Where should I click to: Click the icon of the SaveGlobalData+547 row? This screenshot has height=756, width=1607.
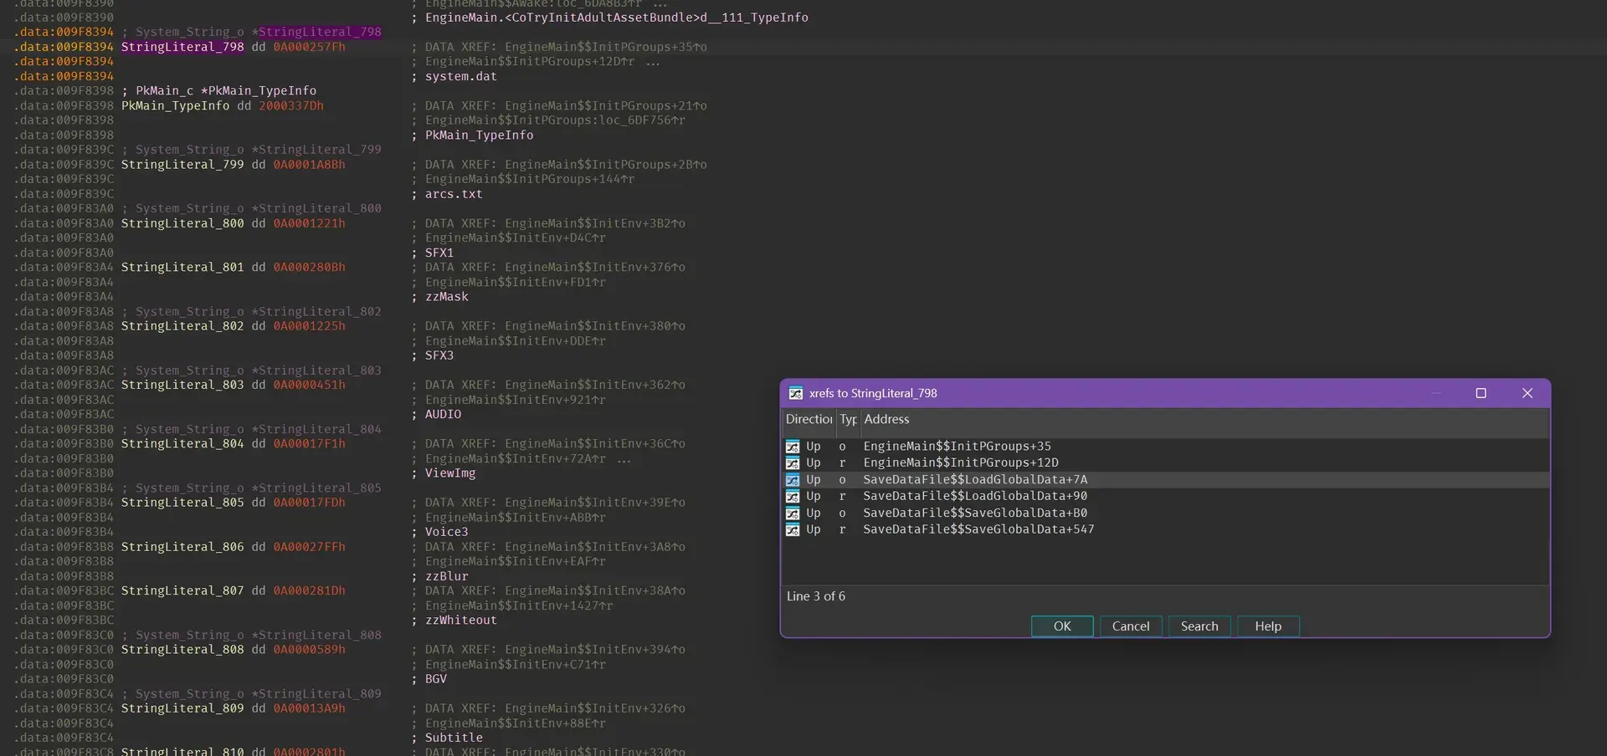pos(793,530)
